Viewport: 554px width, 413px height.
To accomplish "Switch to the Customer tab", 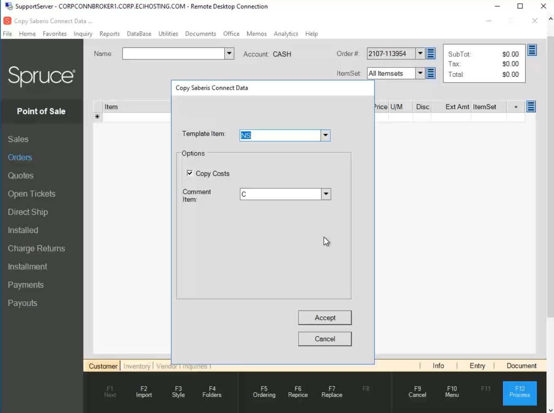I will coord(103,366).
